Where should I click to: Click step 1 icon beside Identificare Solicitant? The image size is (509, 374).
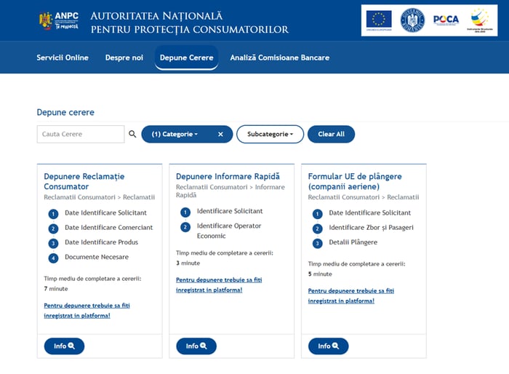[x=185, y=212]
